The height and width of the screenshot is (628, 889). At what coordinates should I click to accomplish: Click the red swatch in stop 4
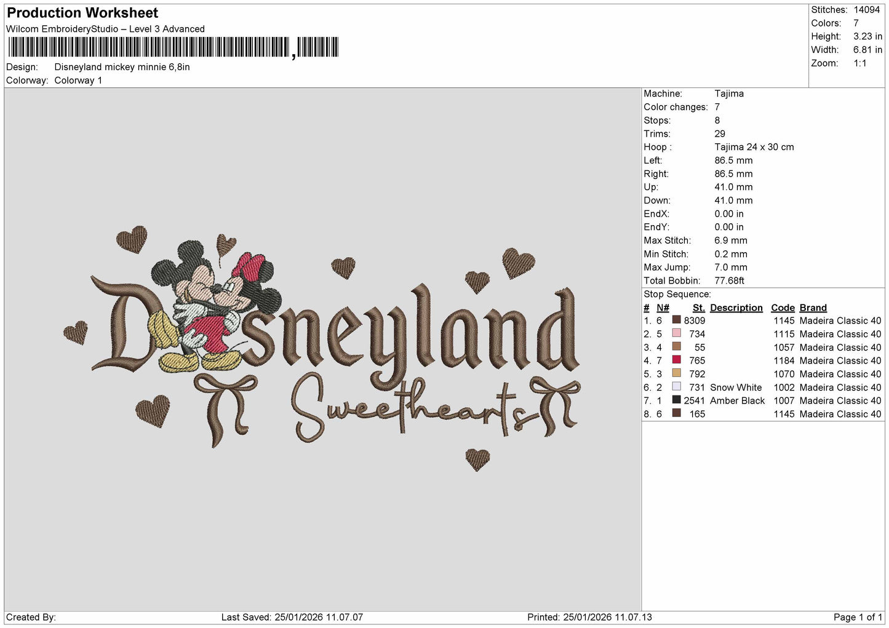click(x=677, y=360)
